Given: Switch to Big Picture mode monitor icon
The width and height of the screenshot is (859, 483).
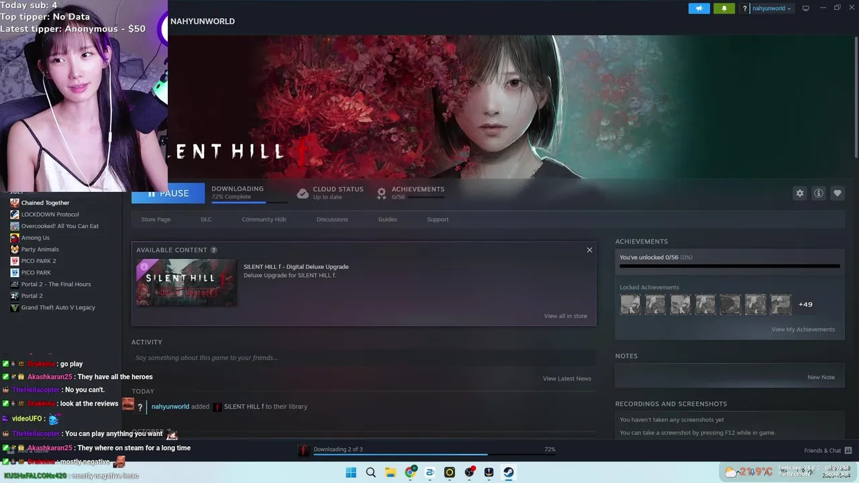Looking at the screenshot, I should click(806, 9).
